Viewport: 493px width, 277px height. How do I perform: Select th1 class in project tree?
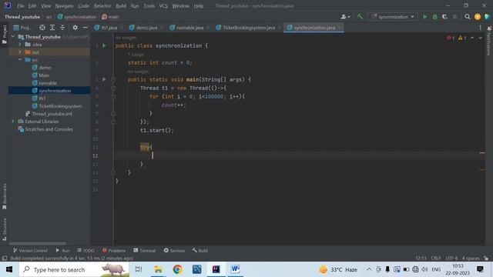(x=42, y=98)
